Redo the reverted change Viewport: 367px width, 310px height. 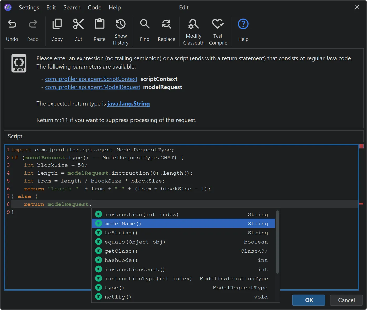33,30
